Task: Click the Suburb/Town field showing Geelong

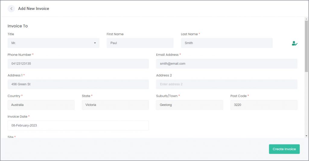Action: coord(190,105)
